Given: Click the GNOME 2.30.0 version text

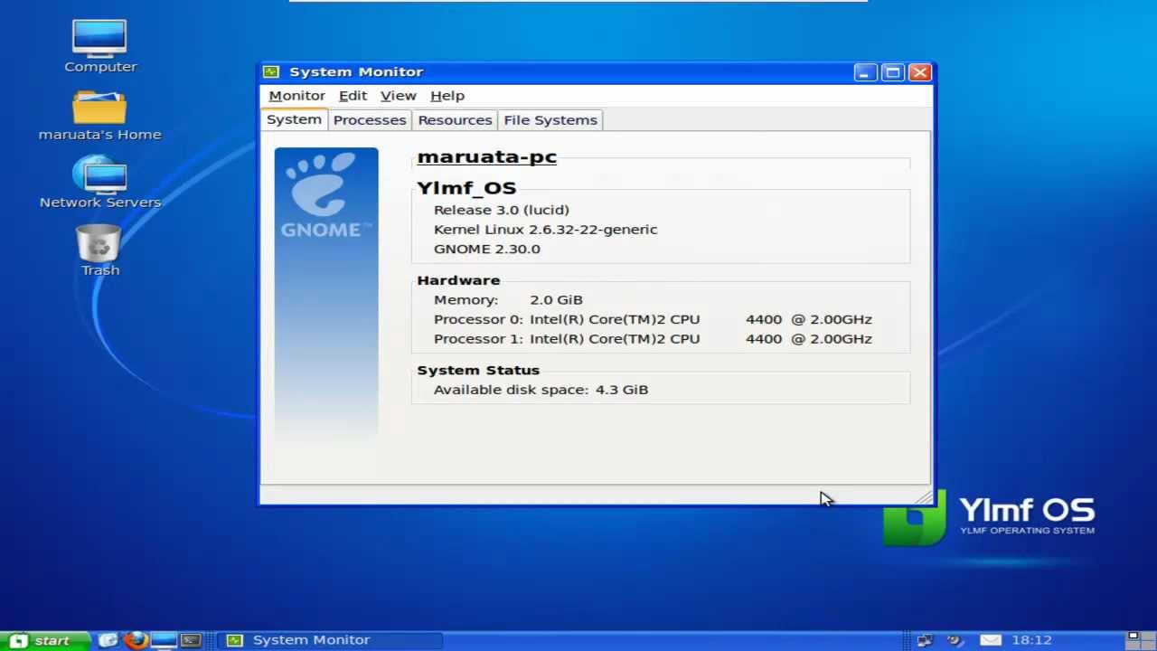Looking at the screenshot, I should click(486, 249).
